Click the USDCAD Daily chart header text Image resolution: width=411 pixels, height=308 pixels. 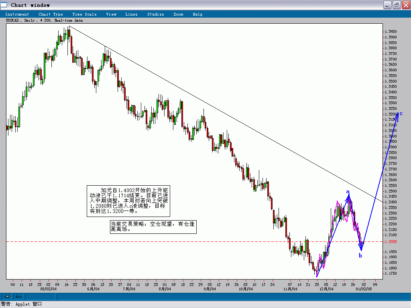[x=44, y=20]
